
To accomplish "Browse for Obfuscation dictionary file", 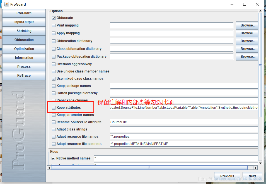I will coord(247,41).
